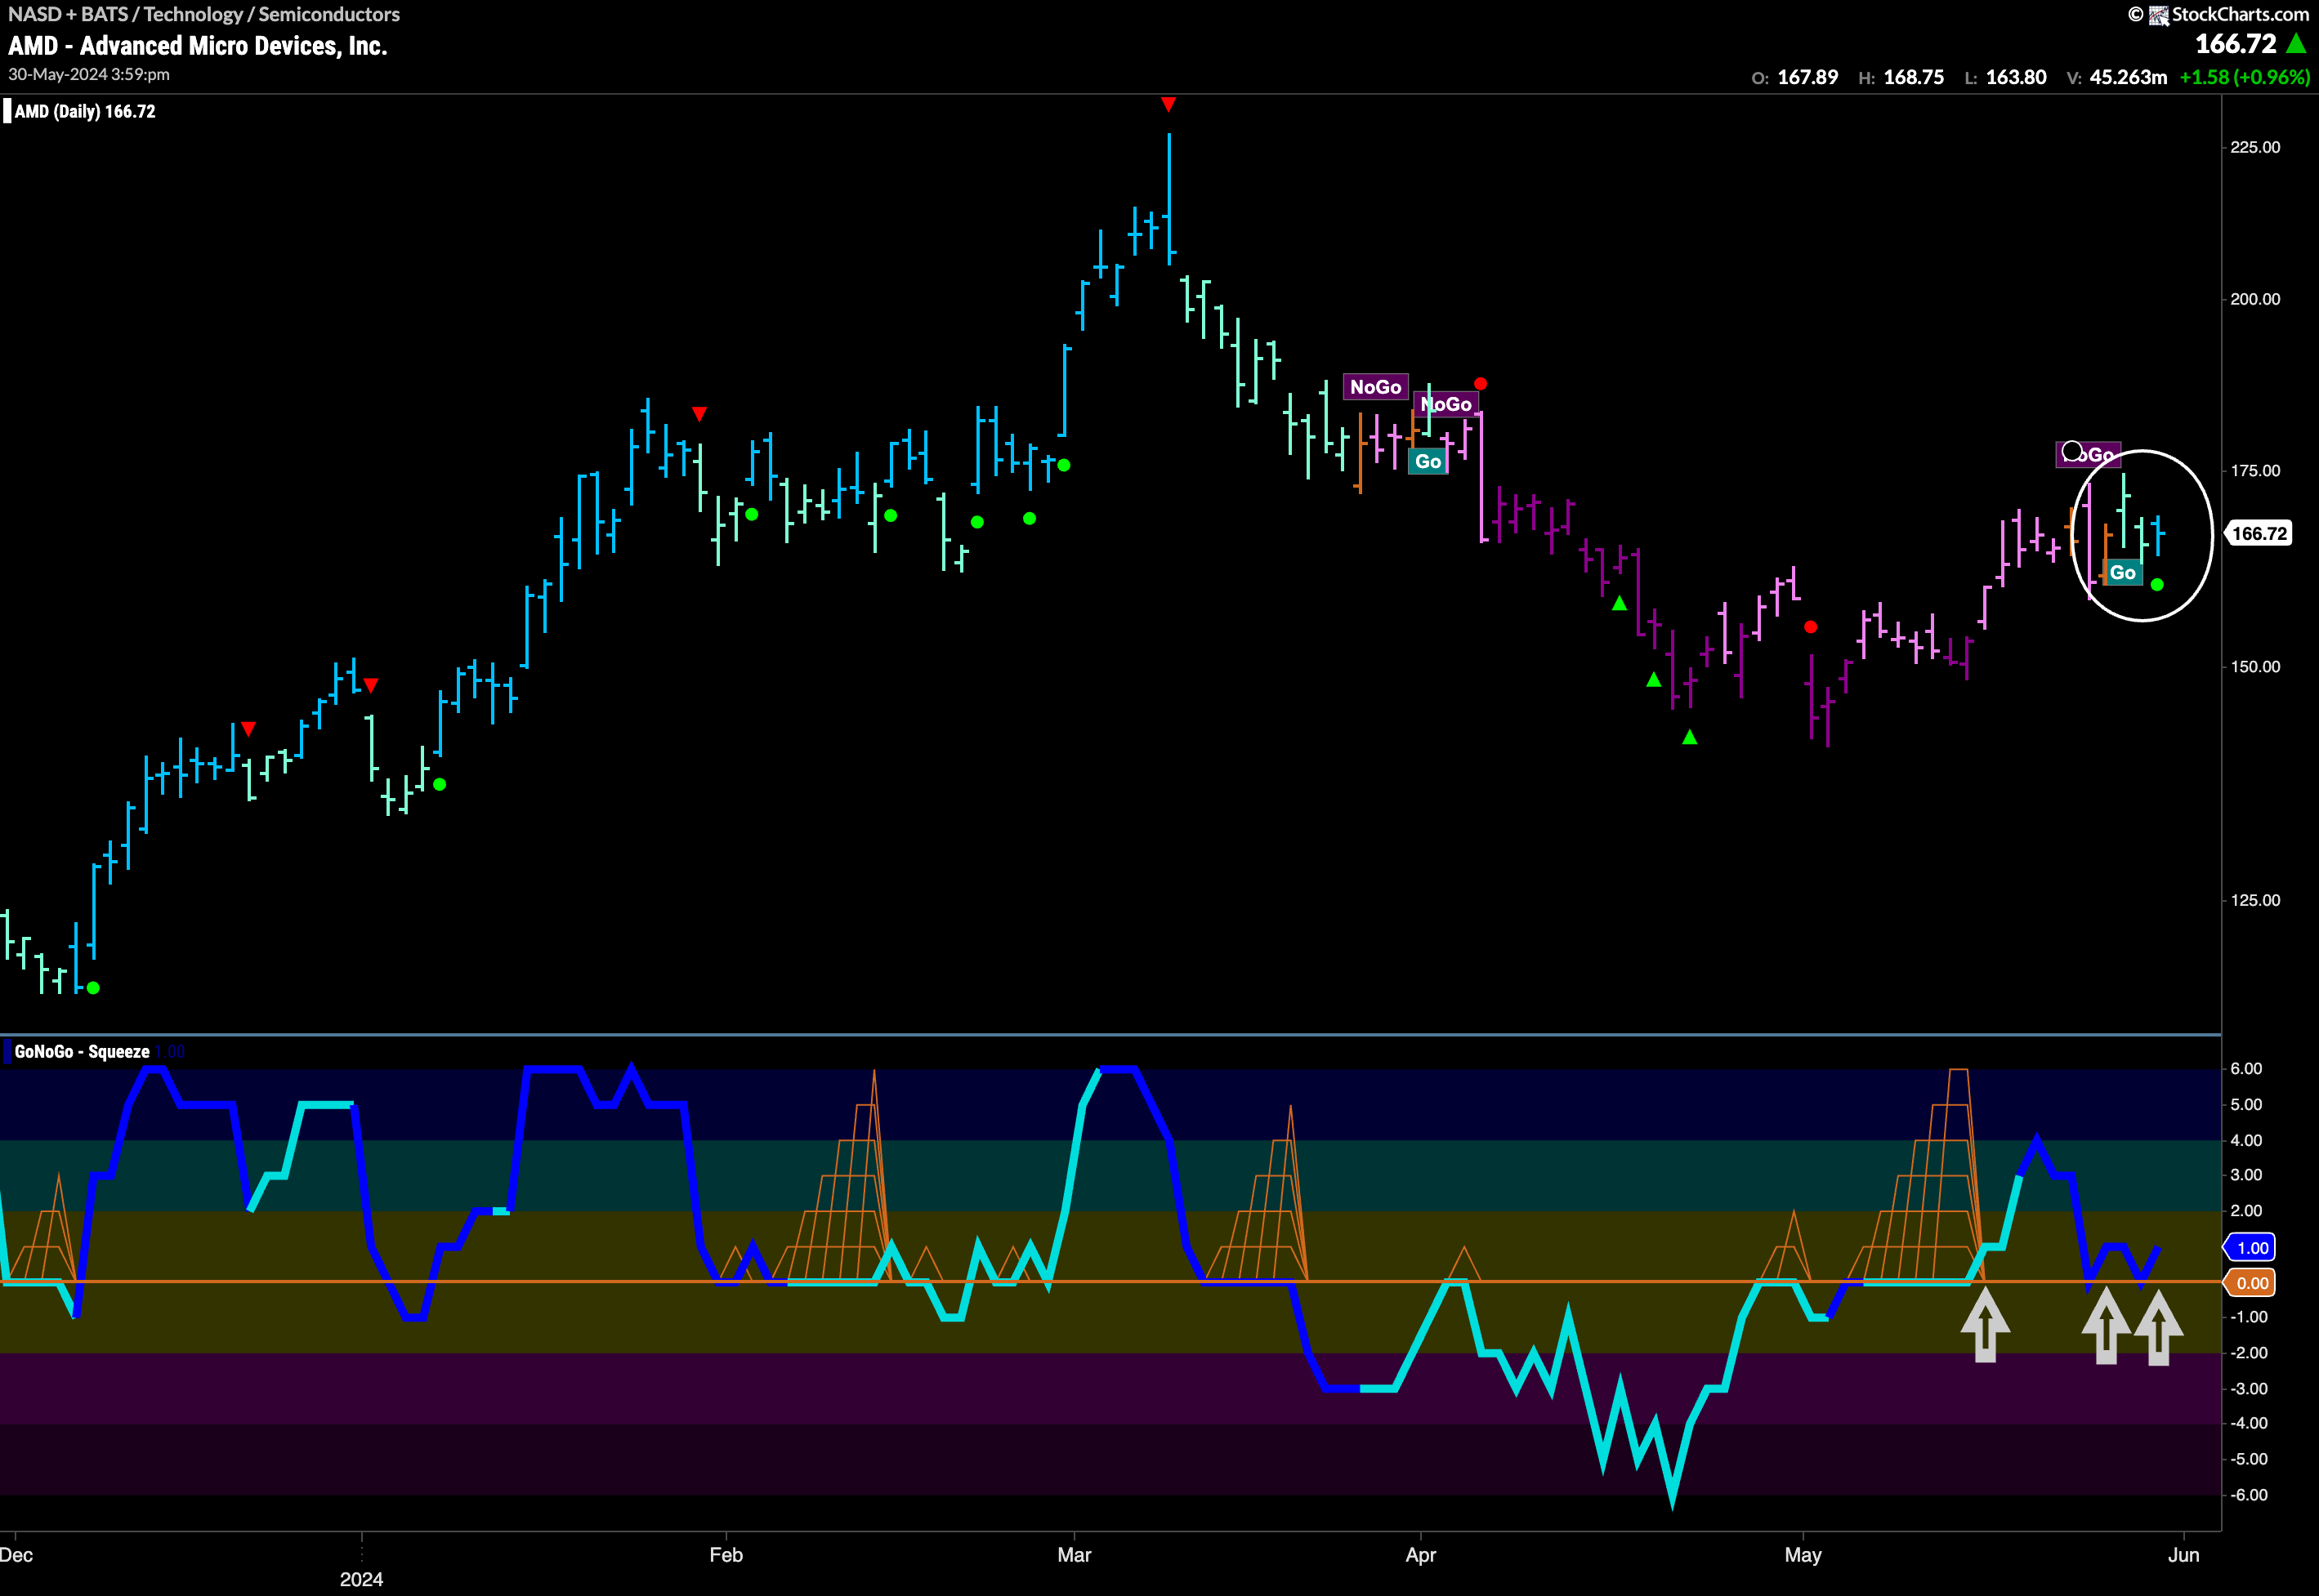Click the 200.00 price axis label
This screenshot has height=1596, width=2319.
[2255, 299]
